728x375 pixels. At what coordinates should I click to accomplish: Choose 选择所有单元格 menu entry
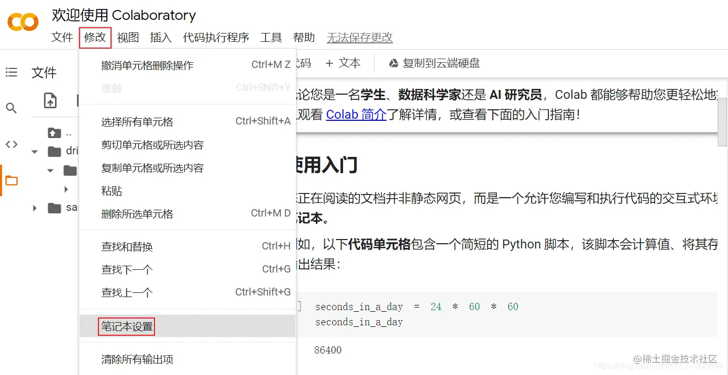pos(187,122)
